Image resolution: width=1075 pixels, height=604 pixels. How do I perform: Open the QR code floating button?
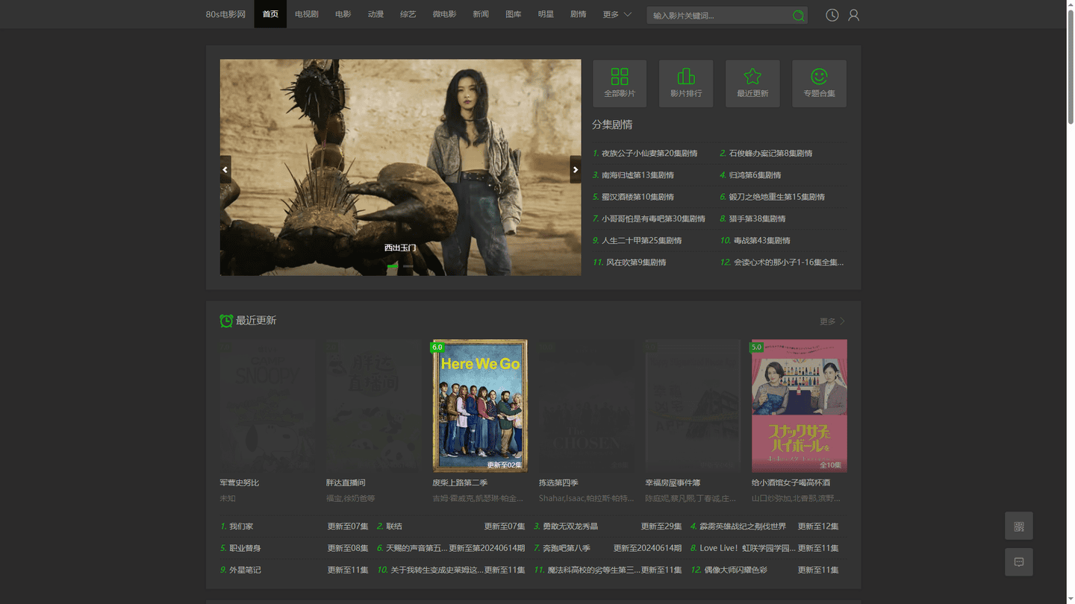tap(1019, 526)
